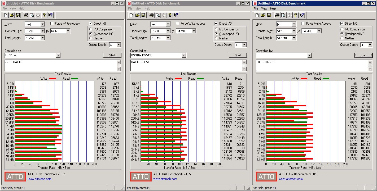
Task: Click the red Write legend swatch in the left window
Action: (x=52, y=79)
